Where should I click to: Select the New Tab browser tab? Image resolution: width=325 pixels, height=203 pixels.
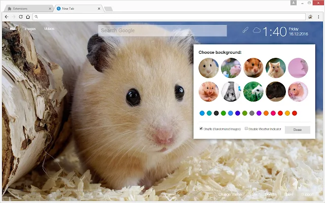(78, 9)
